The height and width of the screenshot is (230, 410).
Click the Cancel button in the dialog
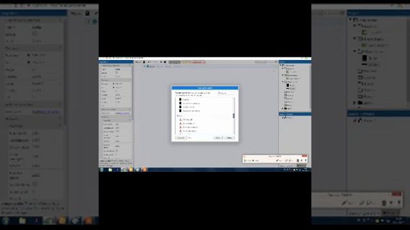coord(181,138)
